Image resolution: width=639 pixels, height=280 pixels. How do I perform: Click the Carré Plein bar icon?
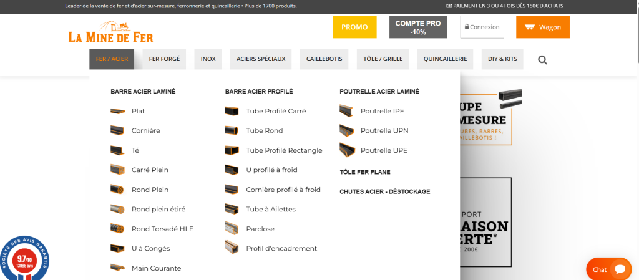click(x=117, y=170)
